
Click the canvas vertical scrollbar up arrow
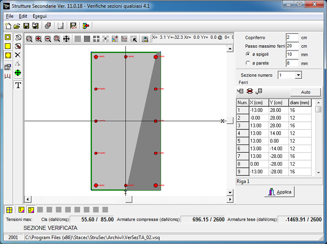(x=230, y=49)
